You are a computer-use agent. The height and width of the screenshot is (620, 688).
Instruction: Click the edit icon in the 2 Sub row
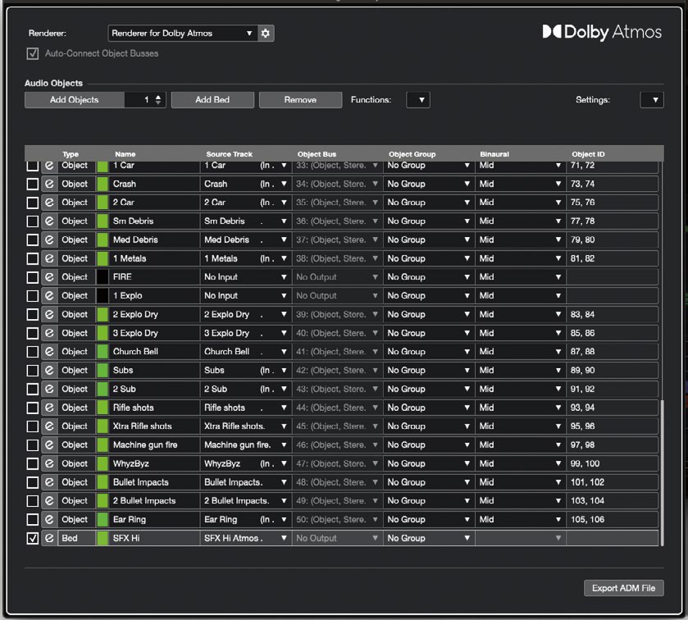[49, 389]
